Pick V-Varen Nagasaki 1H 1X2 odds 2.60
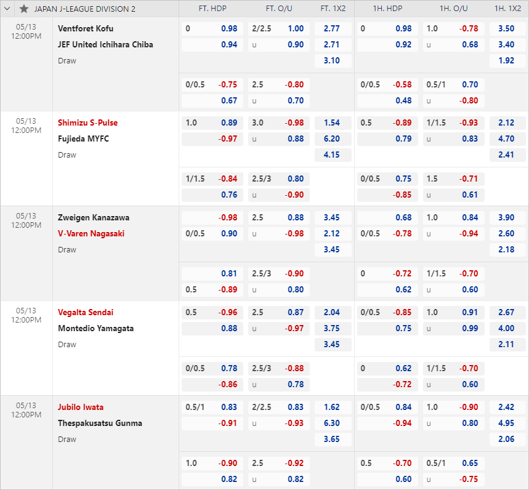Image resolution: width=529 pixels, height=490 pixels. point(507,233)
